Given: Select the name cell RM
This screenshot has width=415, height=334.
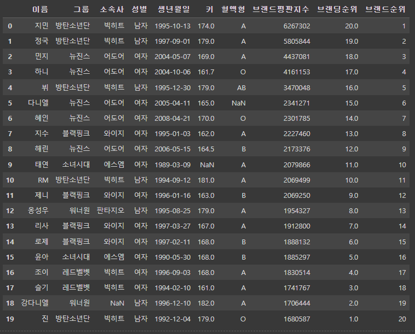Looking at the screenshot, I should click(43, 180).
